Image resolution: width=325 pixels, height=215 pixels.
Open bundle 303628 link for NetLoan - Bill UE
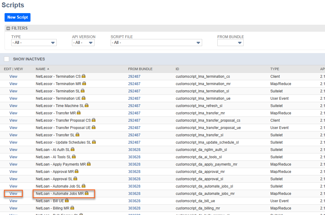pos(134,201)
